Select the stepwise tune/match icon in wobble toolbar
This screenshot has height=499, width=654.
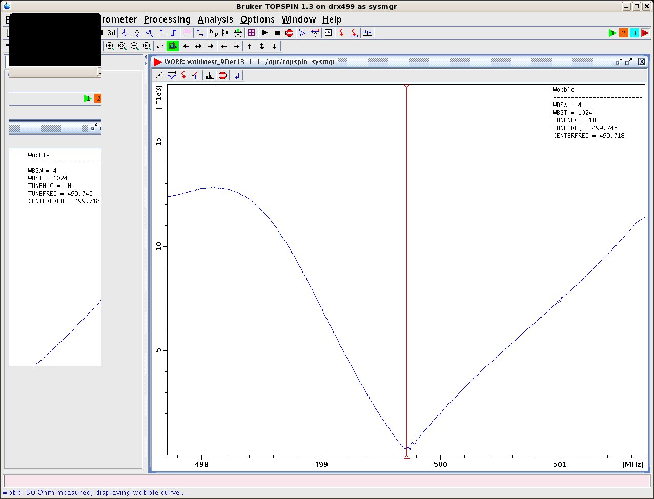[x=159, y=75]
